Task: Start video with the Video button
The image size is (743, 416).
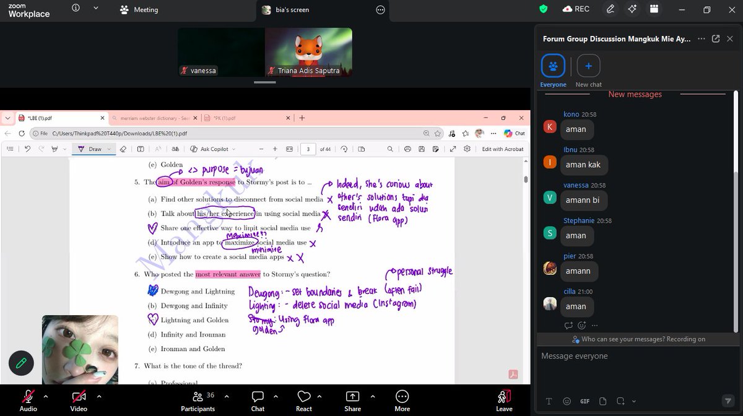Action: [79, 400]
